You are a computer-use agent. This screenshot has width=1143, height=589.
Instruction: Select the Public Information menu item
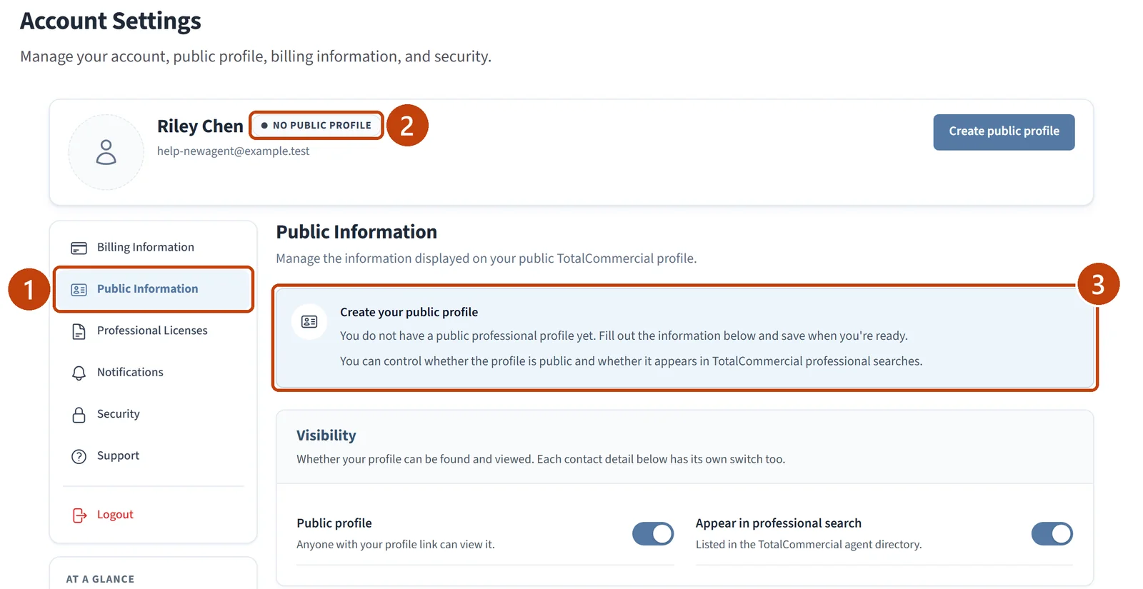pos(154,289)
